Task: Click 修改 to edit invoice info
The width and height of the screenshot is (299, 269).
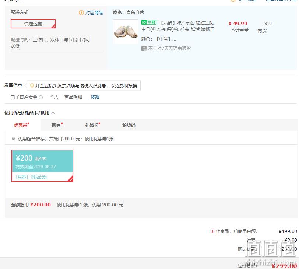Action: pyautogui.click(x=95, y=97)
